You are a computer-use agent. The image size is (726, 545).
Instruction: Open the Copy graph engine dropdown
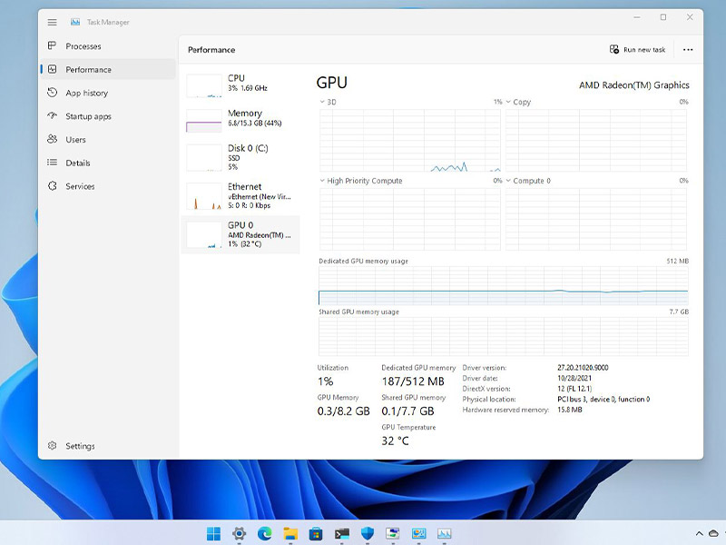click(508, 102)
